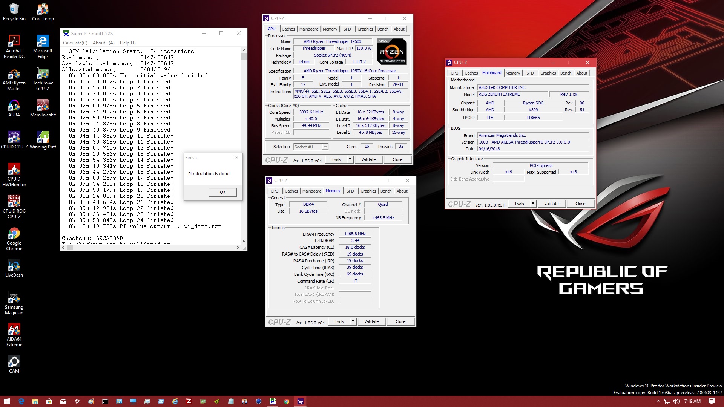Viewport: 724px width, 407px height.
Task: Launch AMD Ryzen Master shortcut
Action: [14, 79]
